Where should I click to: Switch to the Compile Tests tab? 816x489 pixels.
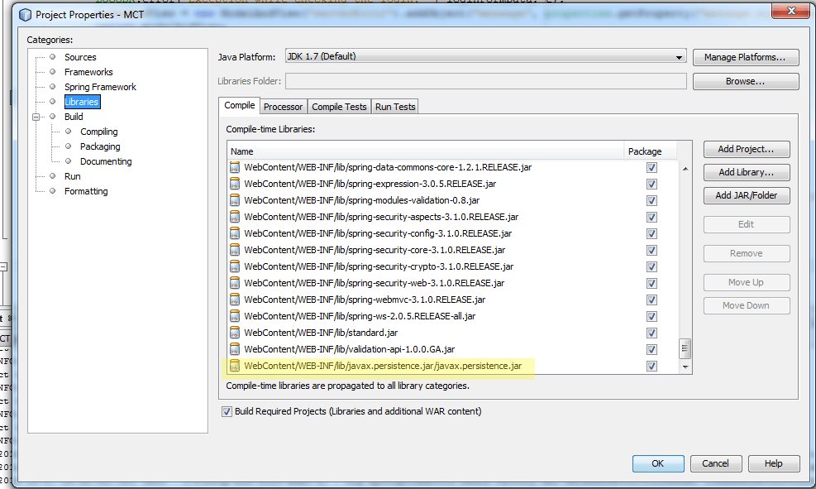[339, 107]
